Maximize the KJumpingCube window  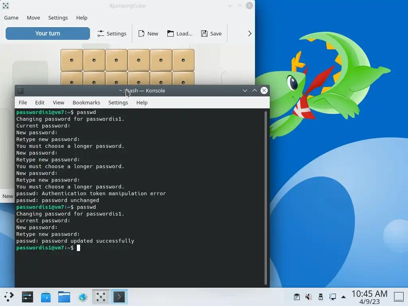[x=239, y=6]
